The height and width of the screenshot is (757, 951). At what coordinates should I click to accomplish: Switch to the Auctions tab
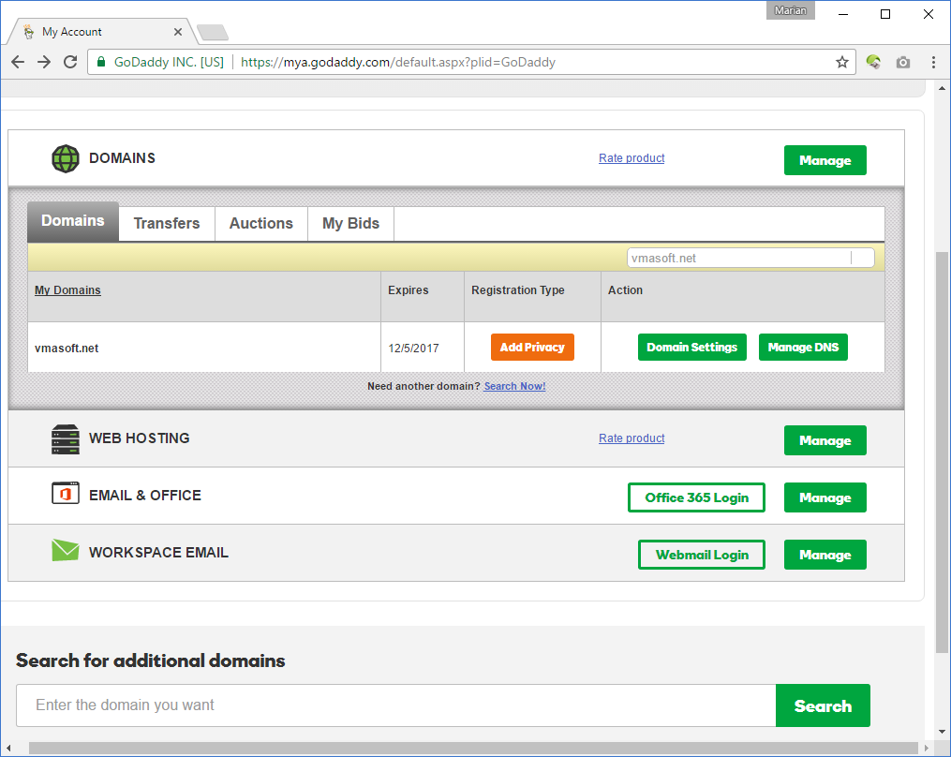pos(260,224)
